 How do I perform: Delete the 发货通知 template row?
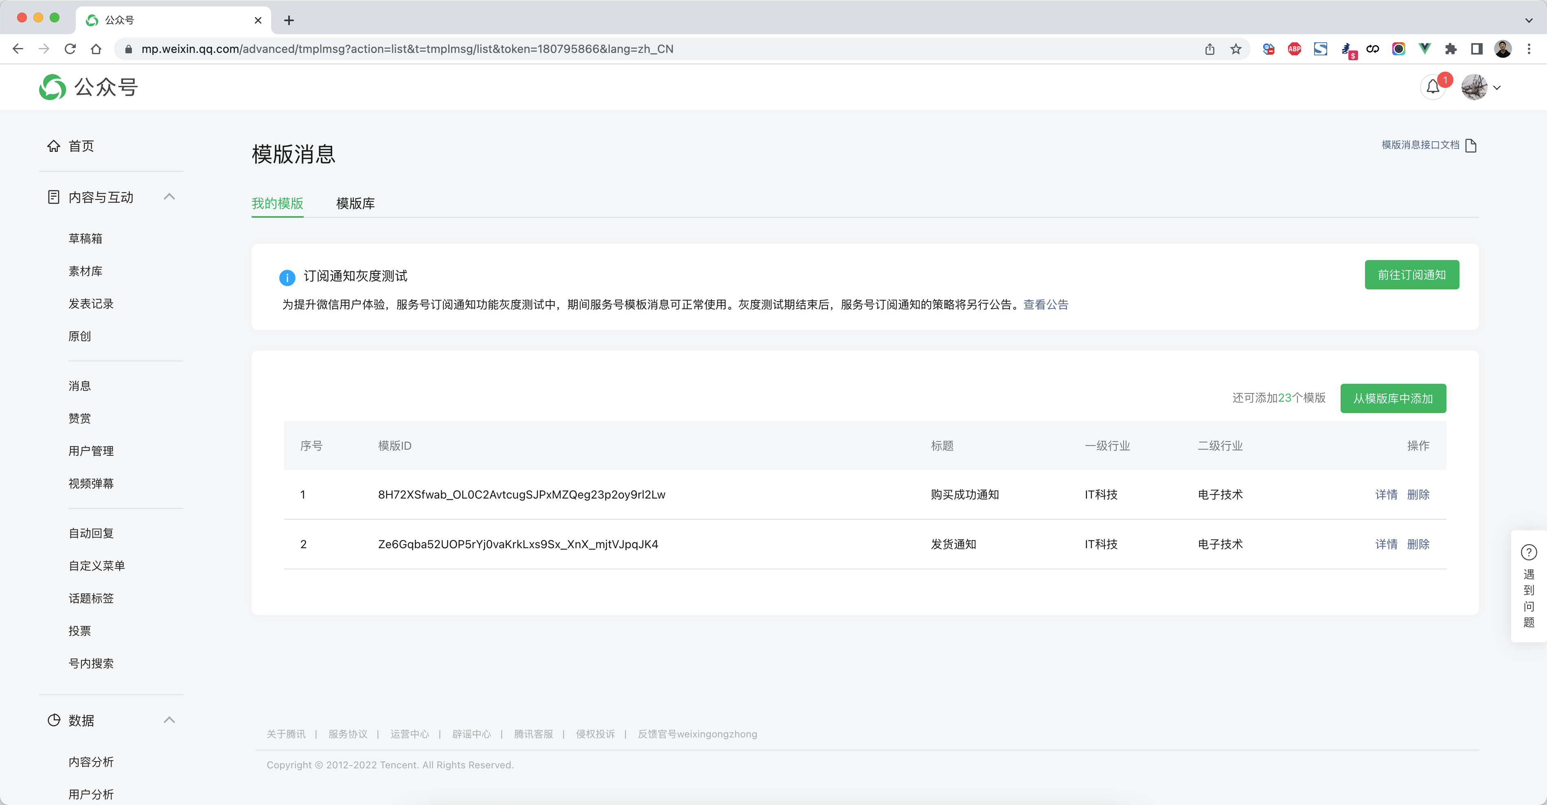(1418, 545)
